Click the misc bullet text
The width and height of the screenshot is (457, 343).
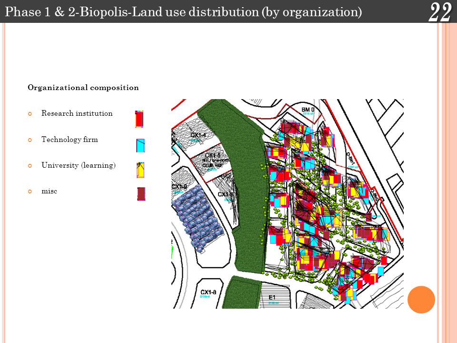(49, 191)
